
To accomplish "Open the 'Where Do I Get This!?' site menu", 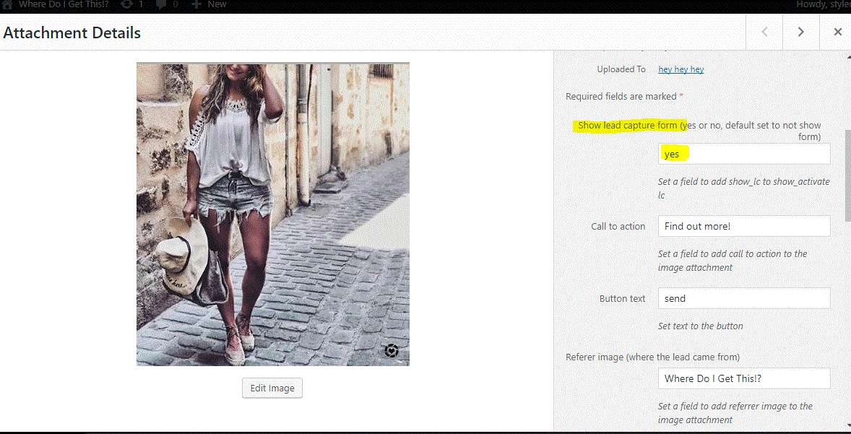I will point(64,4).
